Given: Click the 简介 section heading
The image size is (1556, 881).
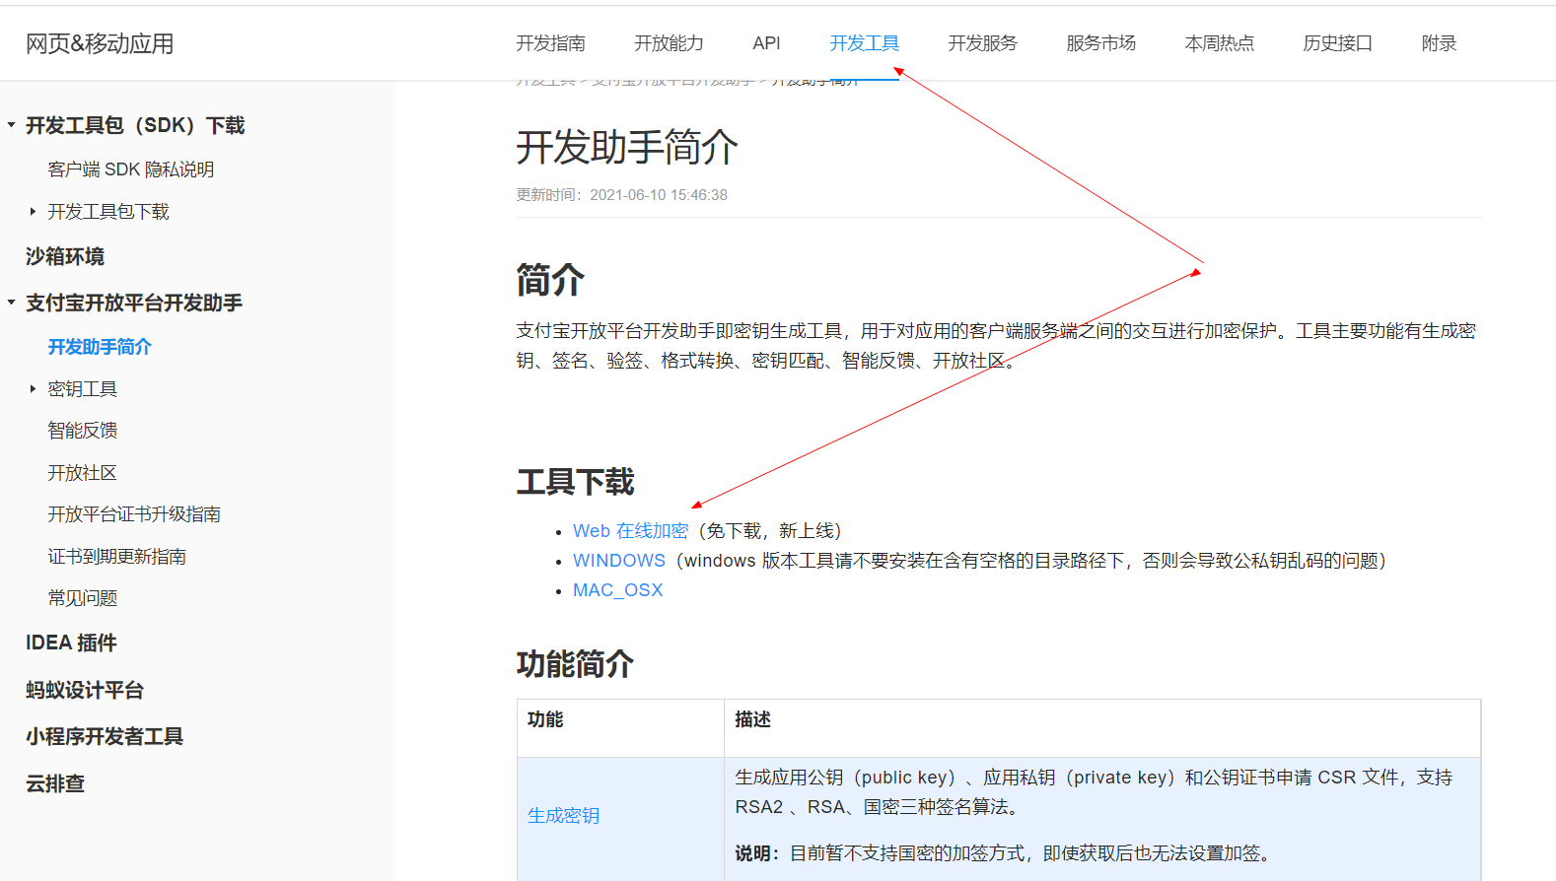Looking at the screenshot, I should (x=550, y=280).
